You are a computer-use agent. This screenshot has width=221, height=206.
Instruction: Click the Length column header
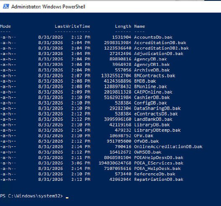pos(123,27)
